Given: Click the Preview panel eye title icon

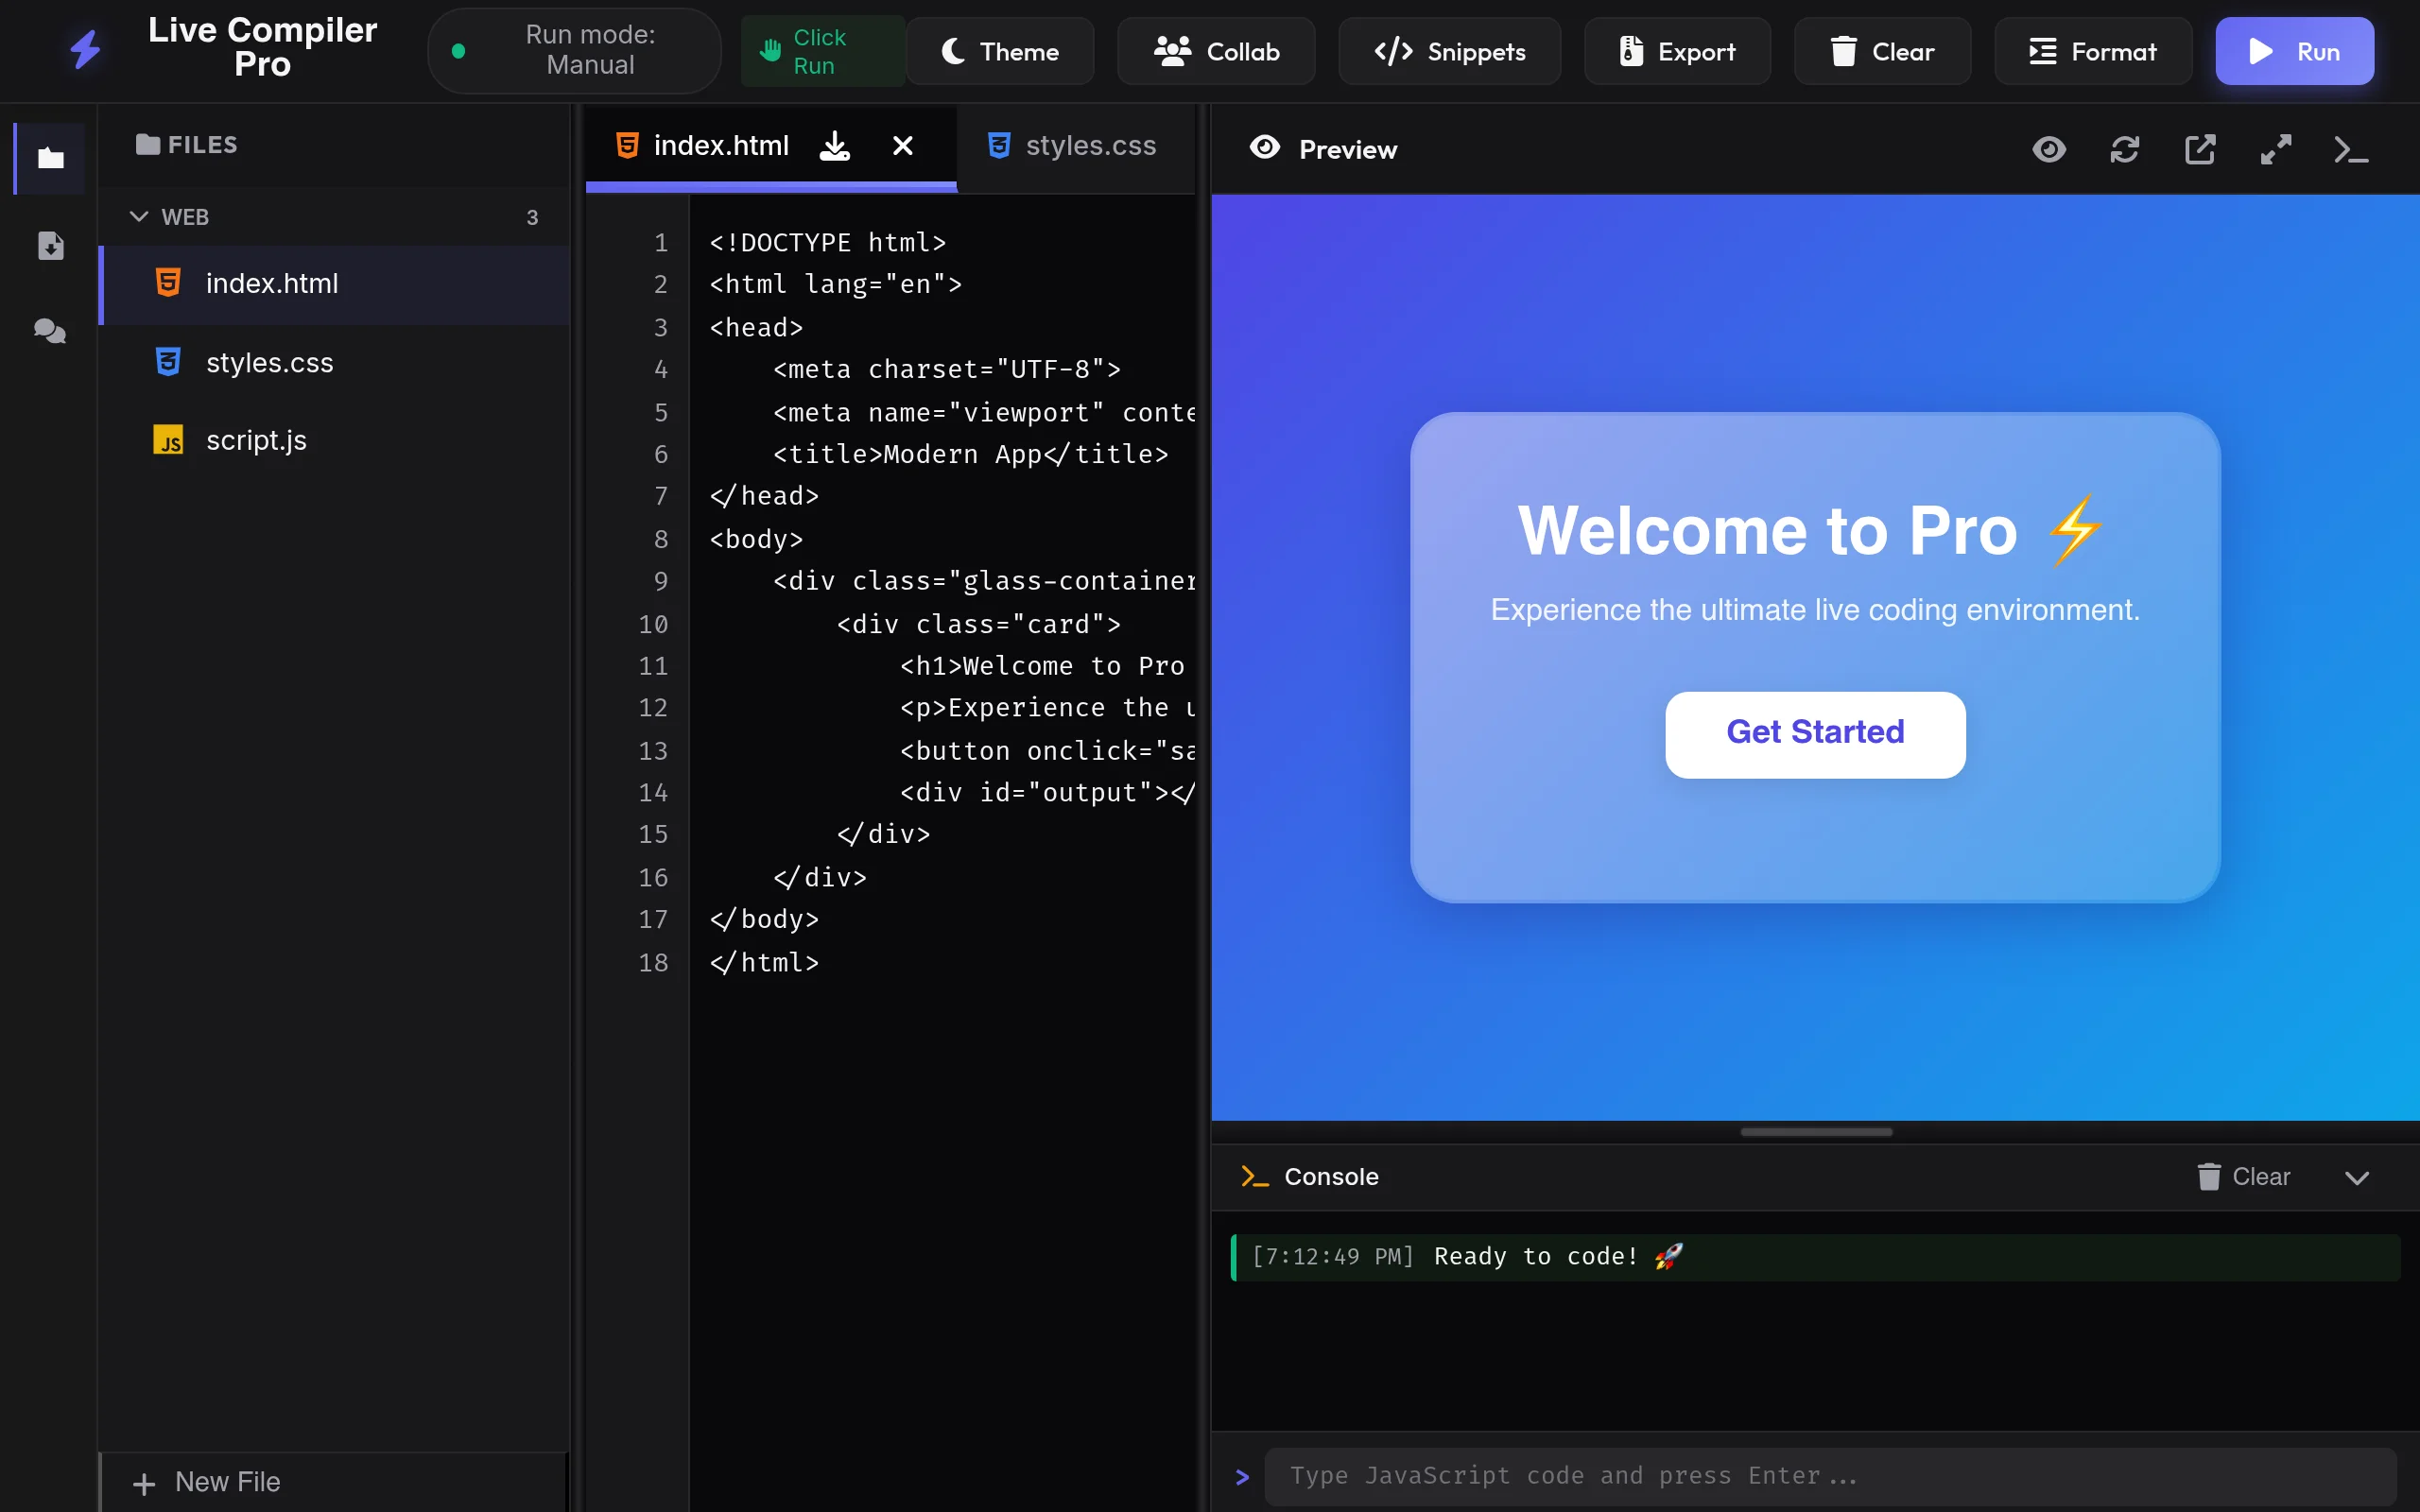Looking at the screenshot, I should pyautogui.click(x=1265, y=148).
